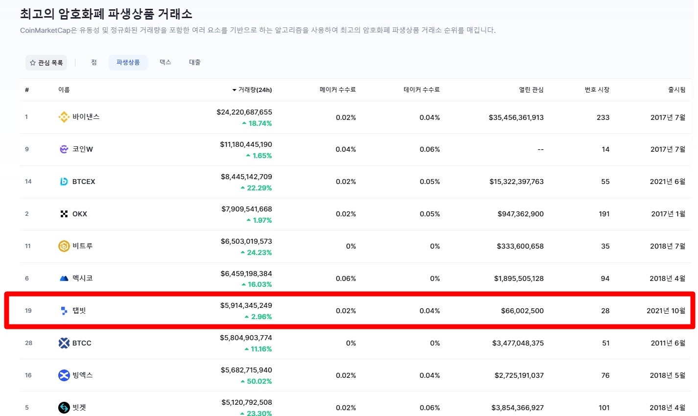Click the 빗겟 exchange logo icon
The height and width of the screenshot is (416, 698).
64,408
